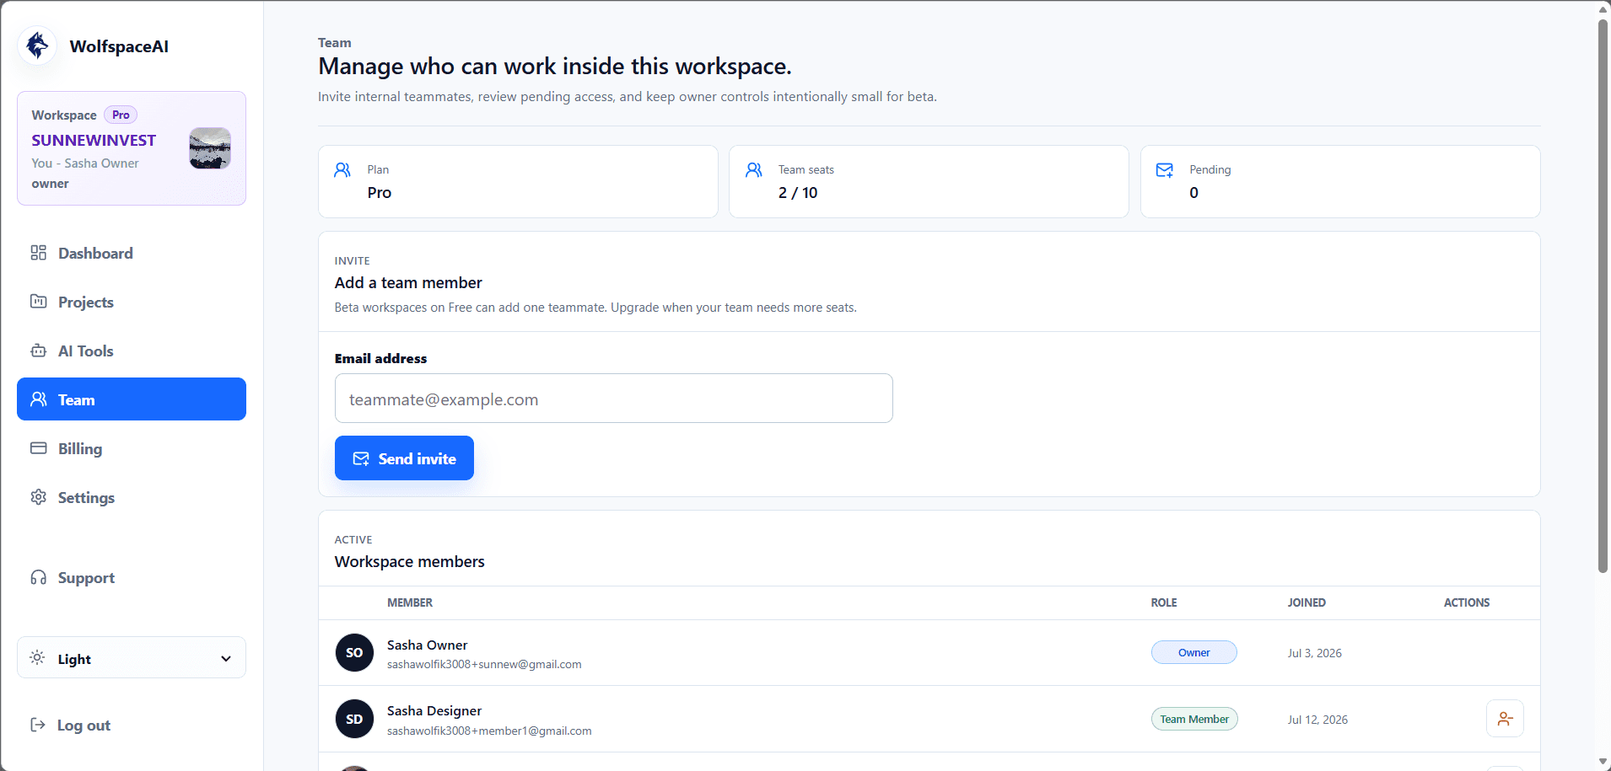1611x771 pixels.
Task: Click the sashawolfik3008+sunnew@gmail.com email
Action: 484,665
